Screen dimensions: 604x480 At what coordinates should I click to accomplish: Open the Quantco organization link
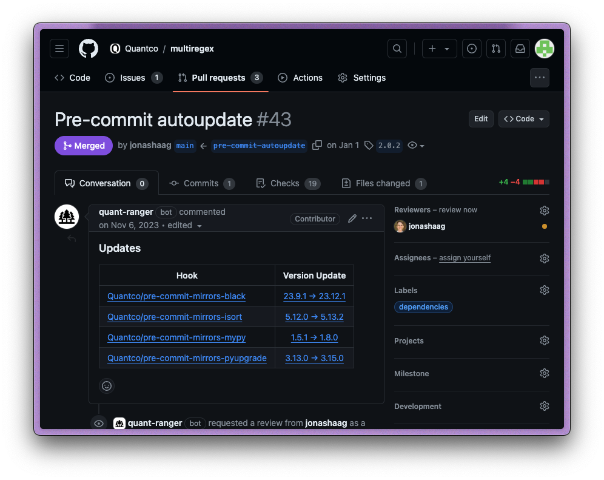(141, 49)
